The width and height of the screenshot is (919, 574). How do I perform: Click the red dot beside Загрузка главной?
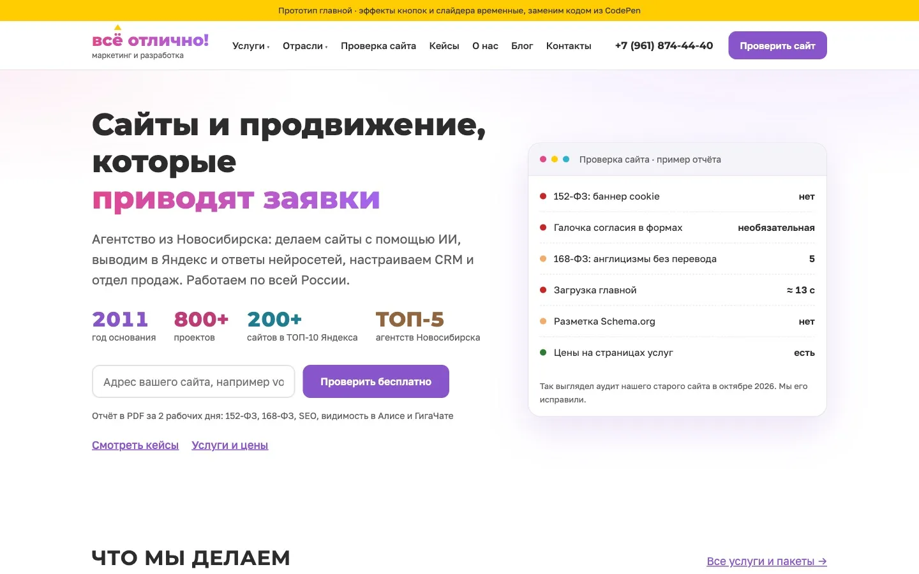pyautogui.click(x=543, y=290)
